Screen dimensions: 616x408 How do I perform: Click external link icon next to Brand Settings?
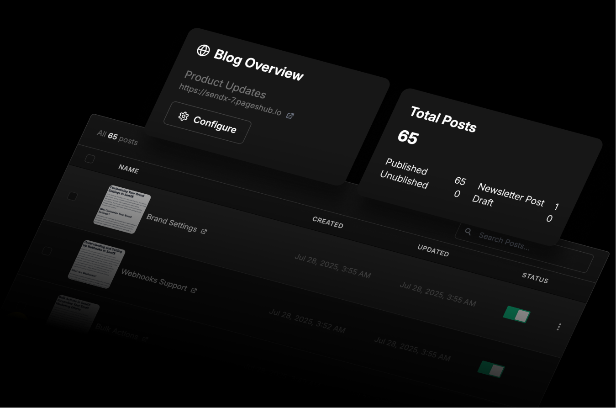[x=204, y=231]
